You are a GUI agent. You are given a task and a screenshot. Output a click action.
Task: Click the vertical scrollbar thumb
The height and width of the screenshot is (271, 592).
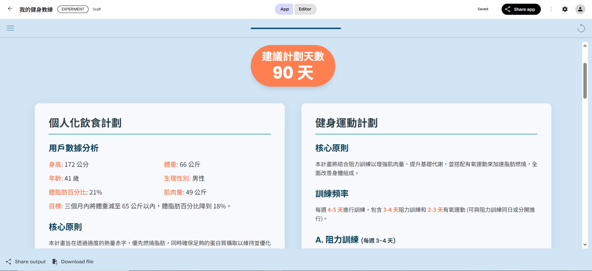(585, 81)
